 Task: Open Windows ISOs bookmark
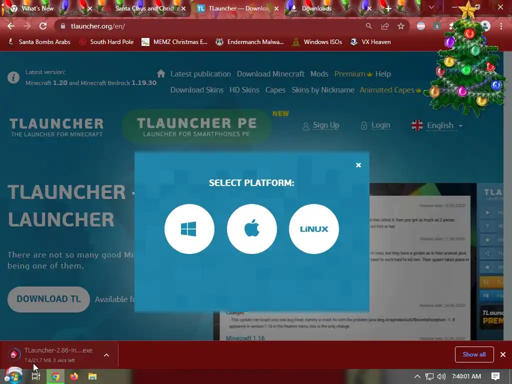point(317,42)
